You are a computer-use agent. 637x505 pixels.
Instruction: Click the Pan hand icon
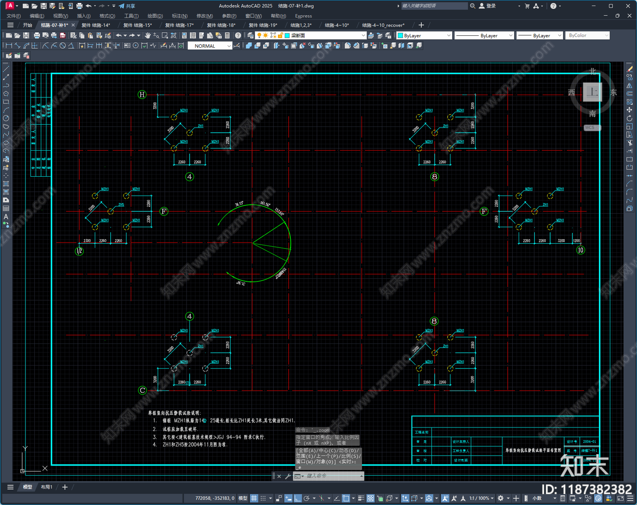click(x=148, y=35)
